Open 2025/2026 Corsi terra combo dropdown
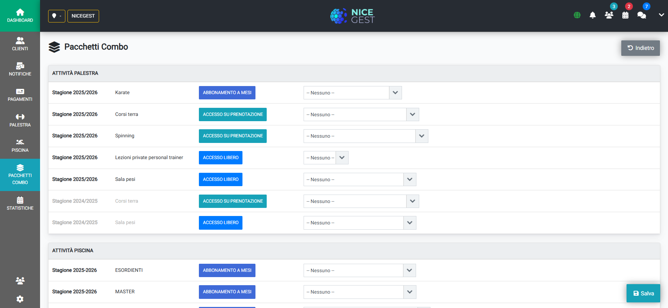The height and width of the screenshot is (308, 668). [x=361, y=114]
